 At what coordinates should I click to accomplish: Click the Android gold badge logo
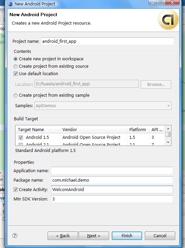coord(168,20)
